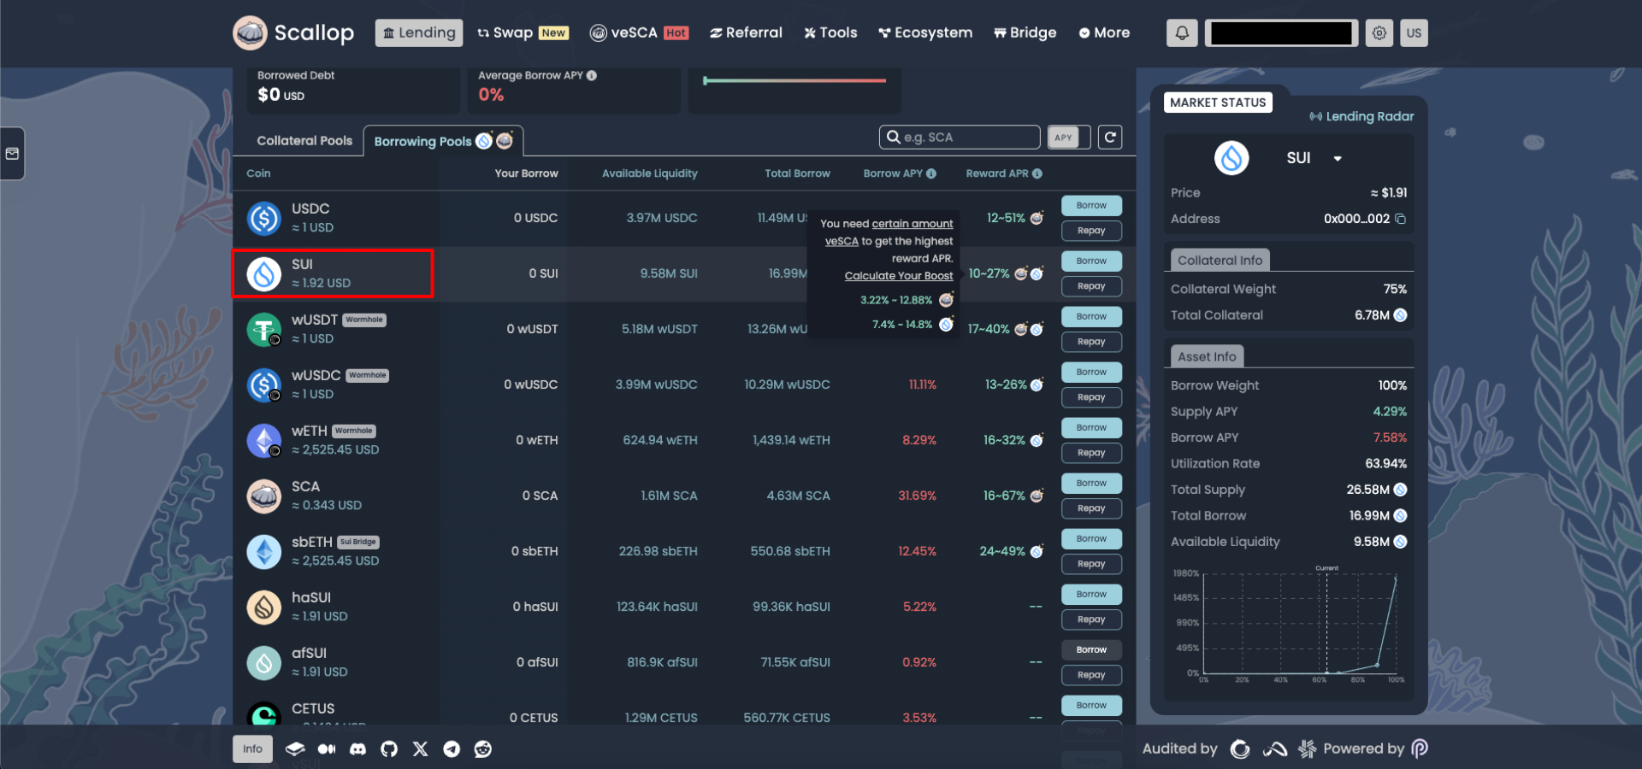Click the wUSDT coin icon

(264, 329)
